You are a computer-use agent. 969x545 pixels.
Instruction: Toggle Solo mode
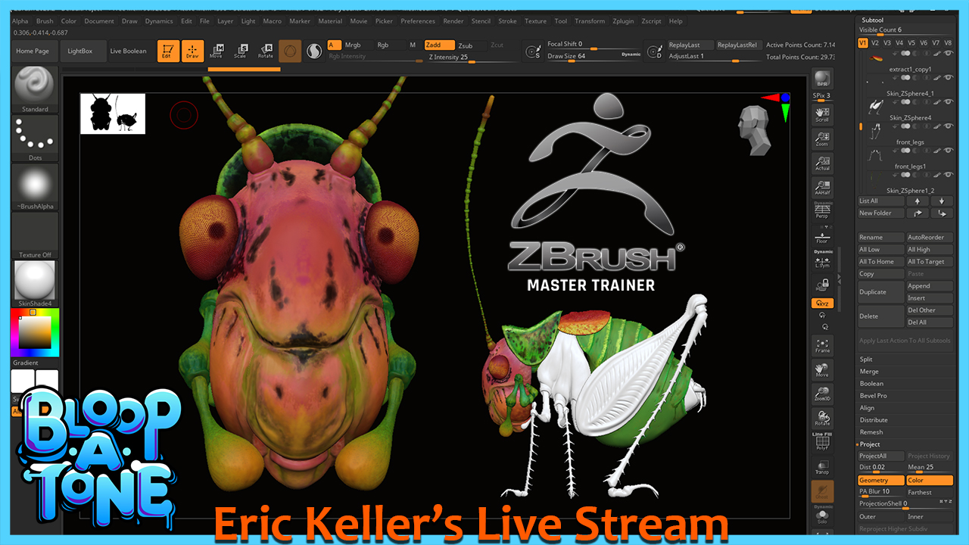(822, 516)
